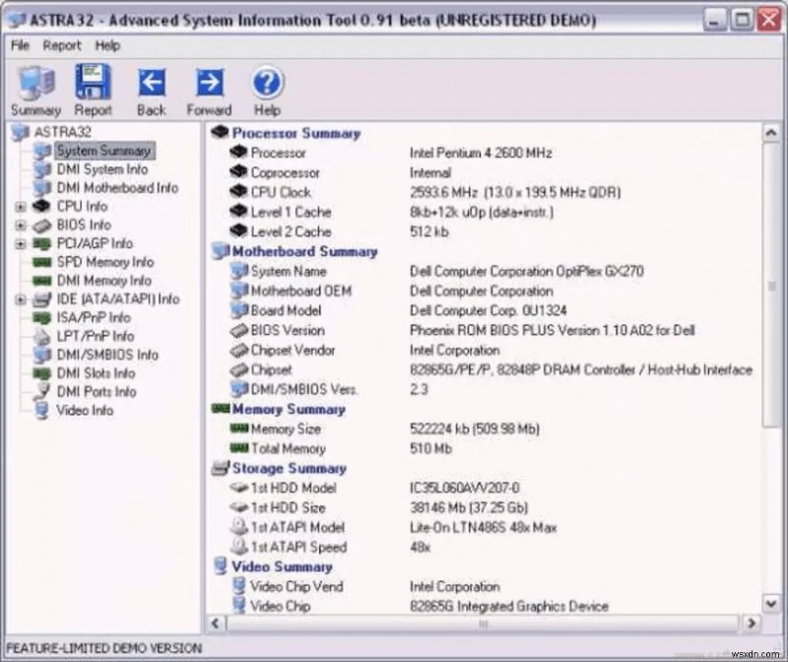Click the DMI Memory Info icon
The height and width of the screenshot is (662, 788).
(41, 281)
